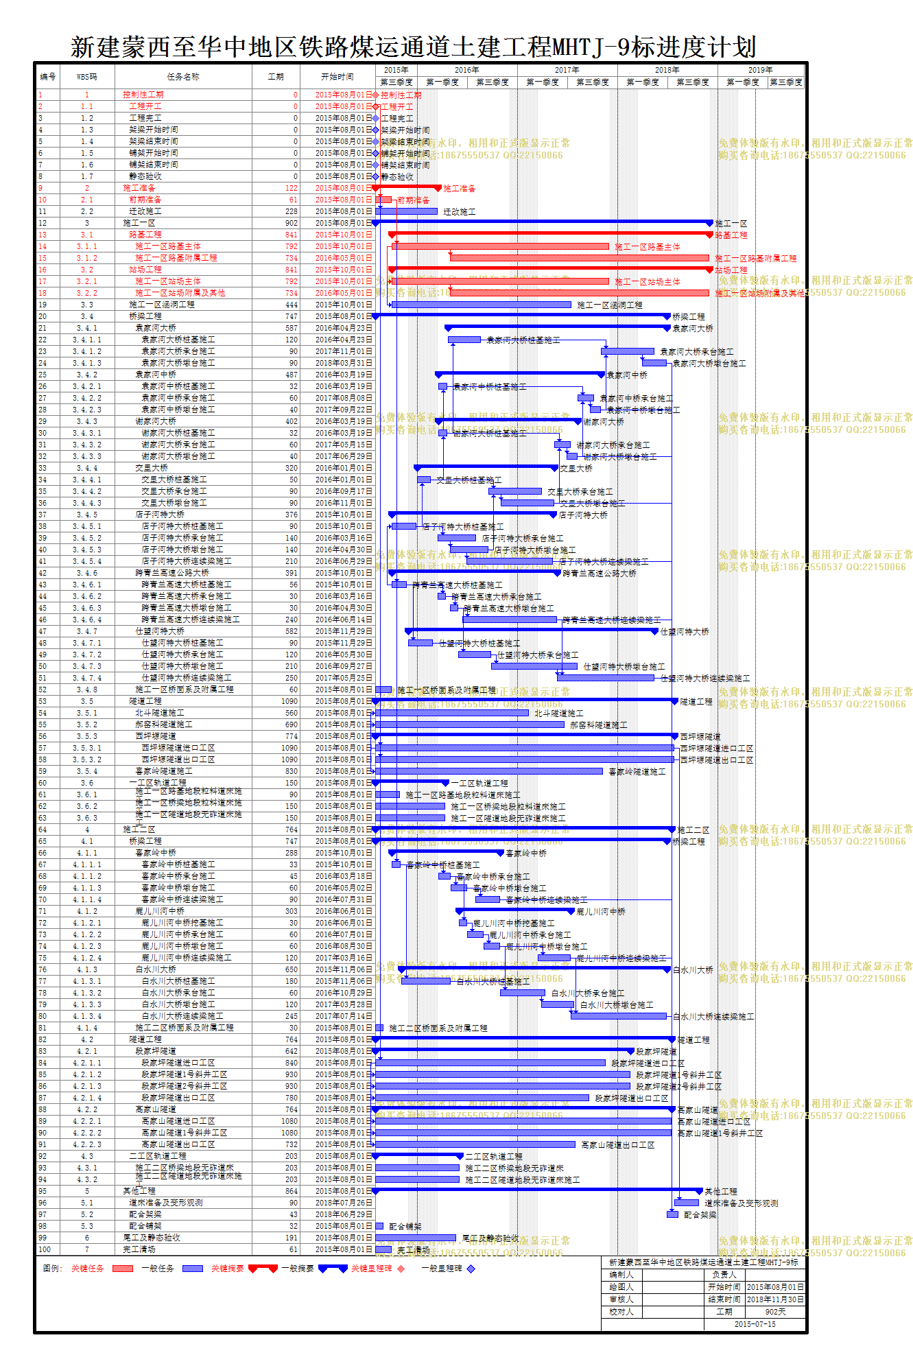Image resolution: width=913 pixels, height=1366 pixels.
Task: Click the red 关键里程碑 diamond in legend
Action: [x=401, y=1269]
